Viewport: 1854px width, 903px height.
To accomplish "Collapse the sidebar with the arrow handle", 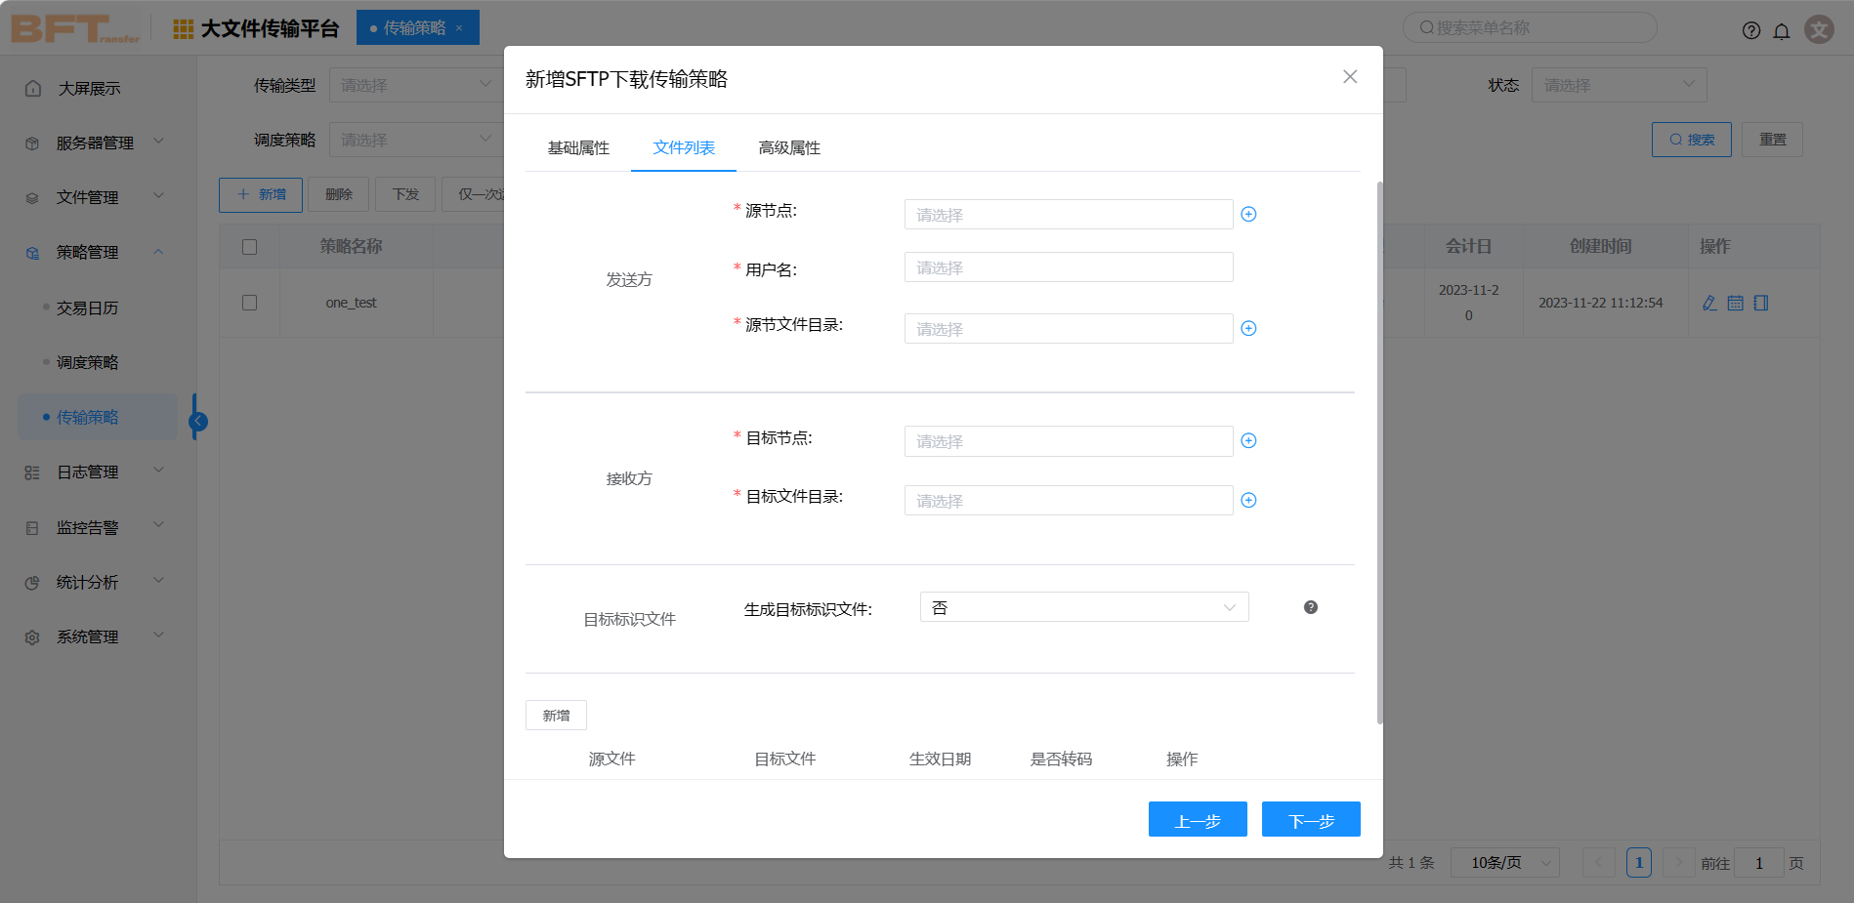I will (x=198, y=421).
